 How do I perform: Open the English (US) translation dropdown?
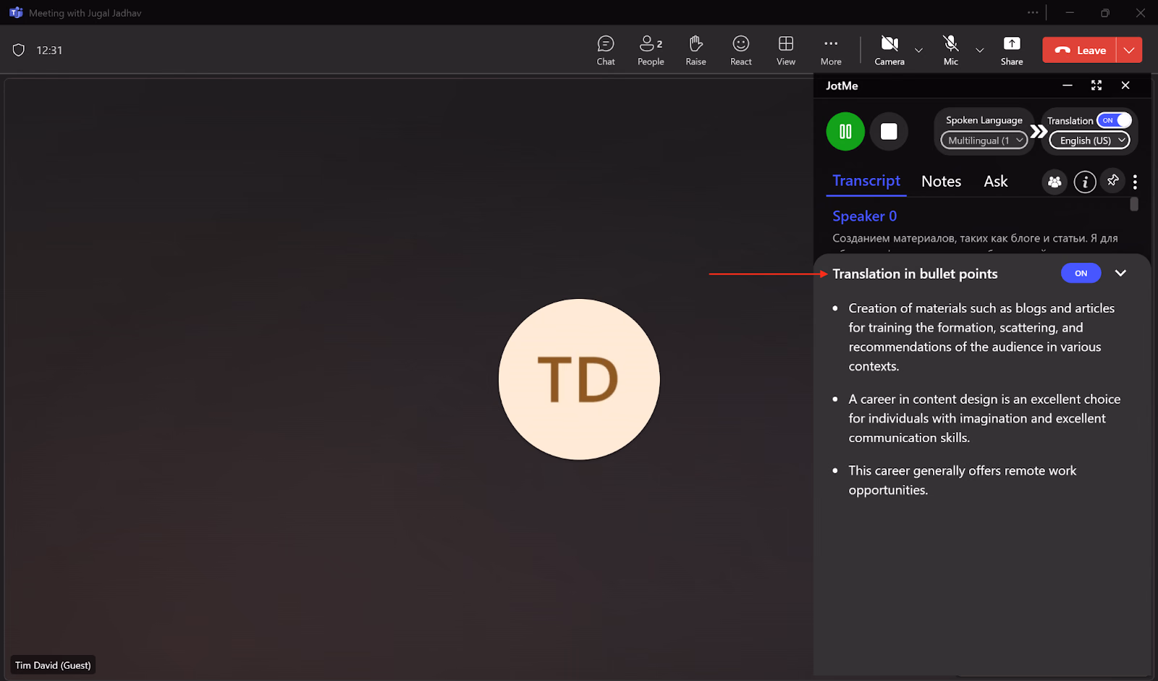1089,140
